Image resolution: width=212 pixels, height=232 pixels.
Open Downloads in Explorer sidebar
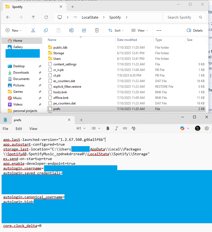tap(22, 73)
